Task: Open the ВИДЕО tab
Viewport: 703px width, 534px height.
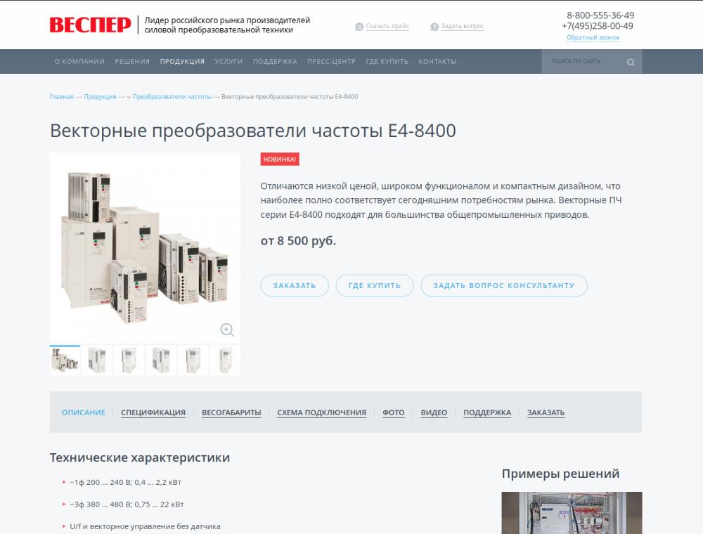Action: pyautogui.click(x=434, y=412)
